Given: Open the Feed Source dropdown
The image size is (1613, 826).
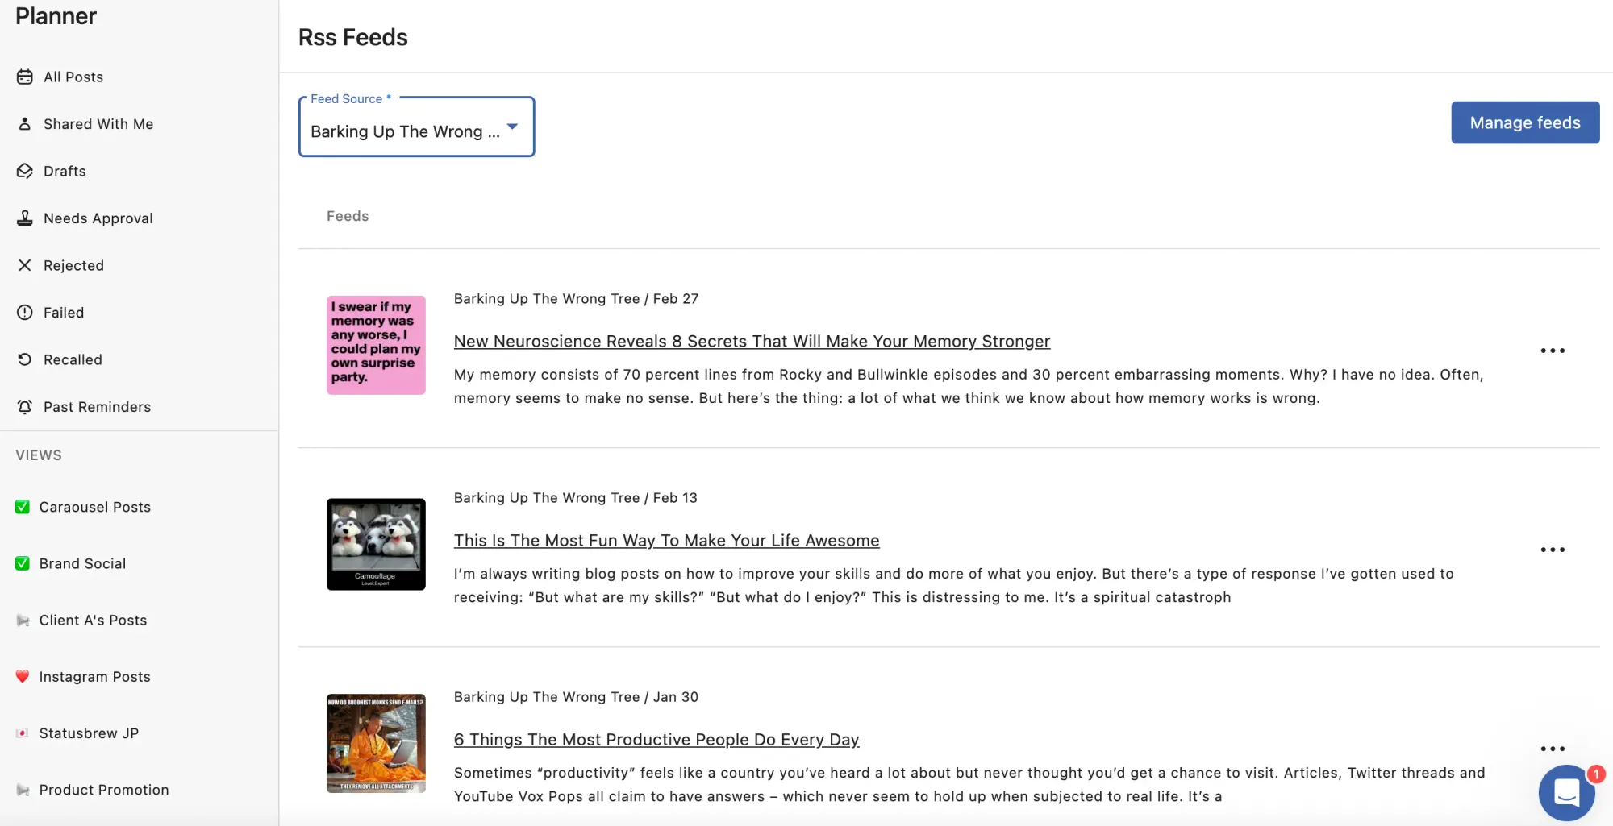Looking at the screenshot, I should click(416, 127).
